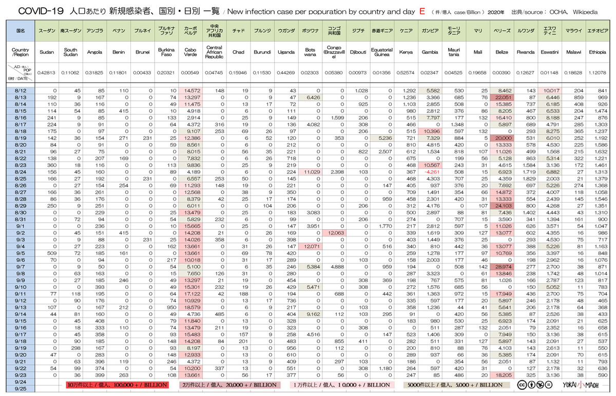This screenshot has width=616, height=396.
Task: Click the Japanese header 'エチオピア'
Action: point(598,31)
